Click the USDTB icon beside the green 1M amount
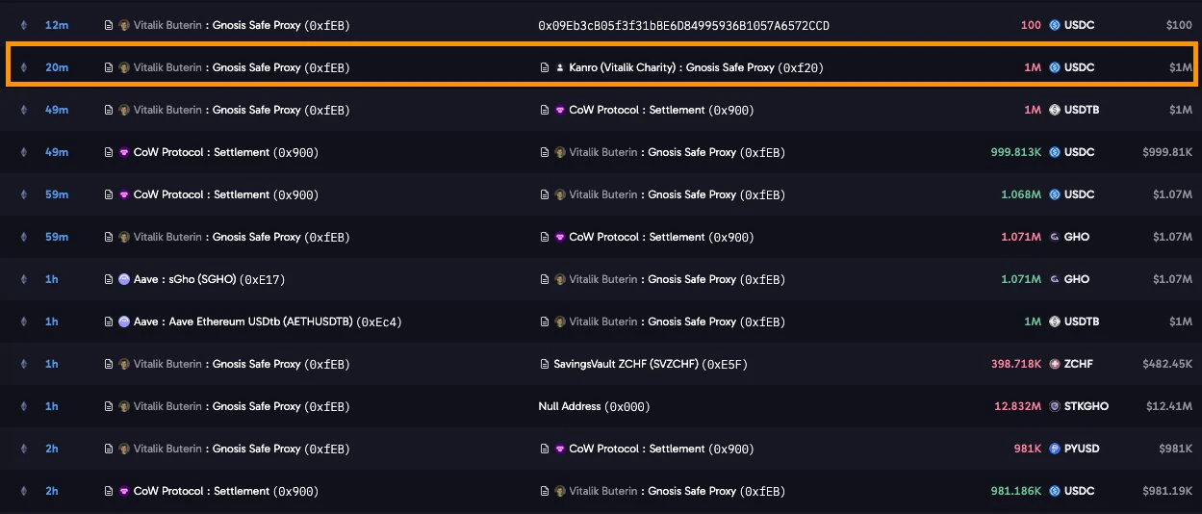Image resolution: width=1202 pixels, height=514 pixels. (x=1055, y=321)
